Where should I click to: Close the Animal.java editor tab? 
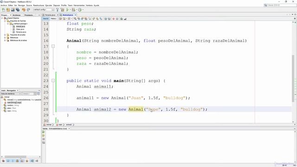pyautogui.click(x=75, y=15)
